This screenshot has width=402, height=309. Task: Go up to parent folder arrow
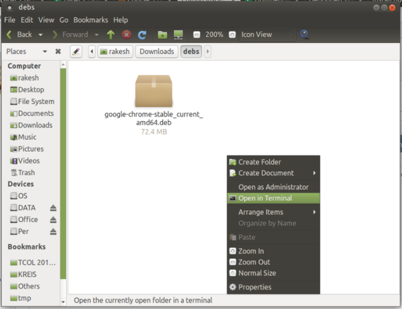tap(111, 35)
